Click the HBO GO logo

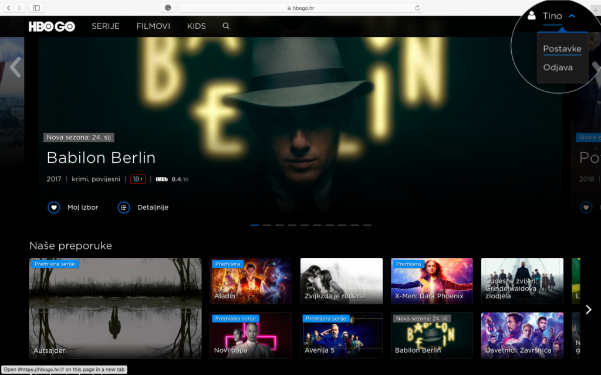pos(52,26)
